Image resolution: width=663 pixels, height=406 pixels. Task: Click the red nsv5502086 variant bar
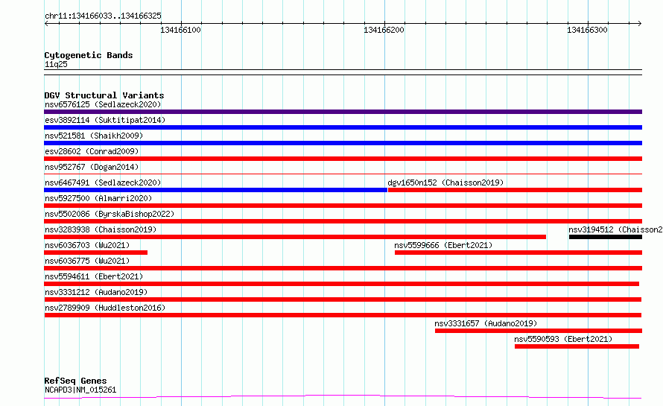[x=343, y=221]
